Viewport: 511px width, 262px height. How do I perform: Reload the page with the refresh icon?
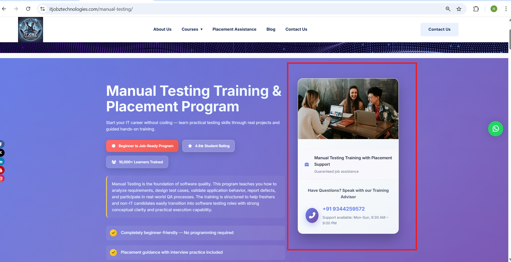28,9
